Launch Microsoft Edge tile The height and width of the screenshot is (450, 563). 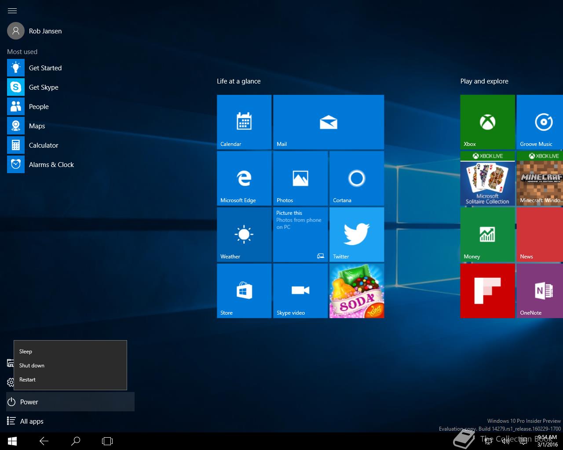(x=244, y=178)
